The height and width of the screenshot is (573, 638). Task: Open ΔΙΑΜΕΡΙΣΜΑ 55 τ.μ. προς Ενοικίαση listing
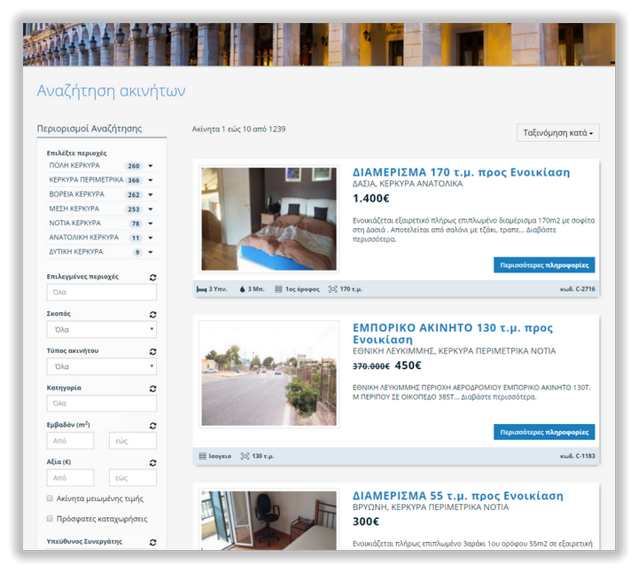click(458, 496)
